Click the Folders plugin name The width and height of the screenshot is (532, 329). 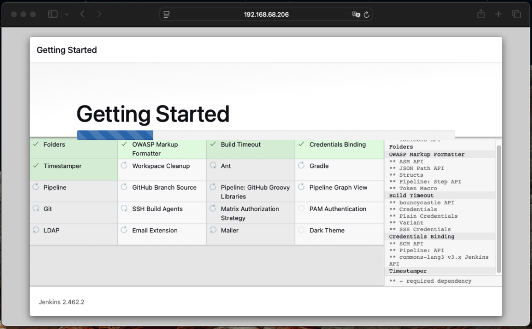click(x=54, y=144)
